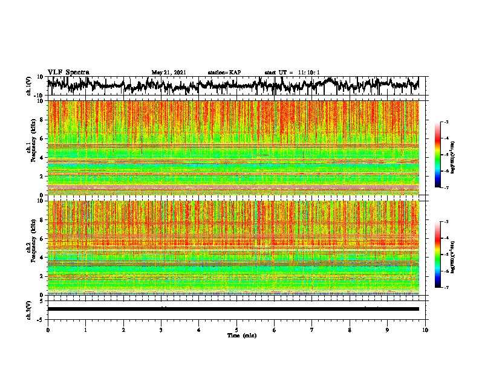Click time axis tick label "4"
Viewport: 479px width, 370px height.
pos(199,330)
